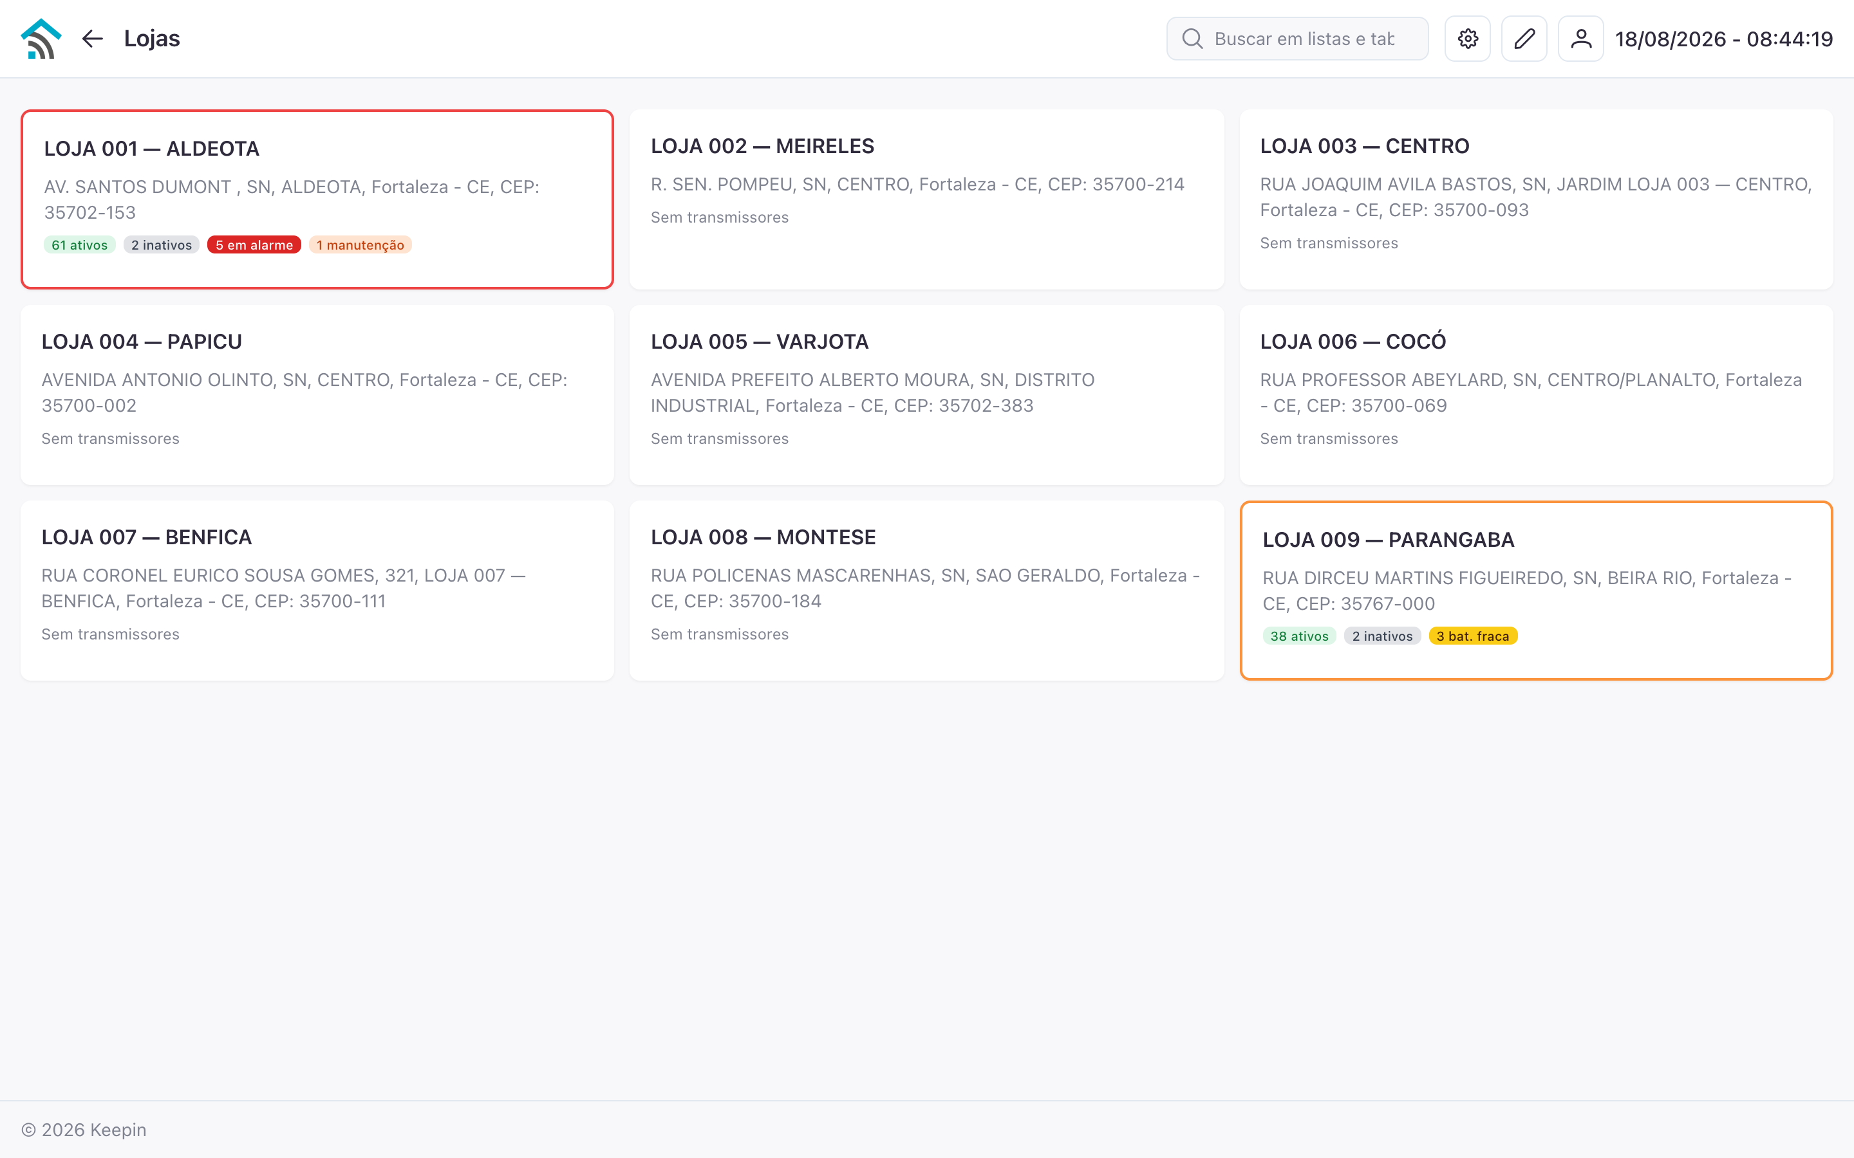The image size is (1854, 1158).
Task: Click the '61 ativos' badge
Action: tap(80, 245)
